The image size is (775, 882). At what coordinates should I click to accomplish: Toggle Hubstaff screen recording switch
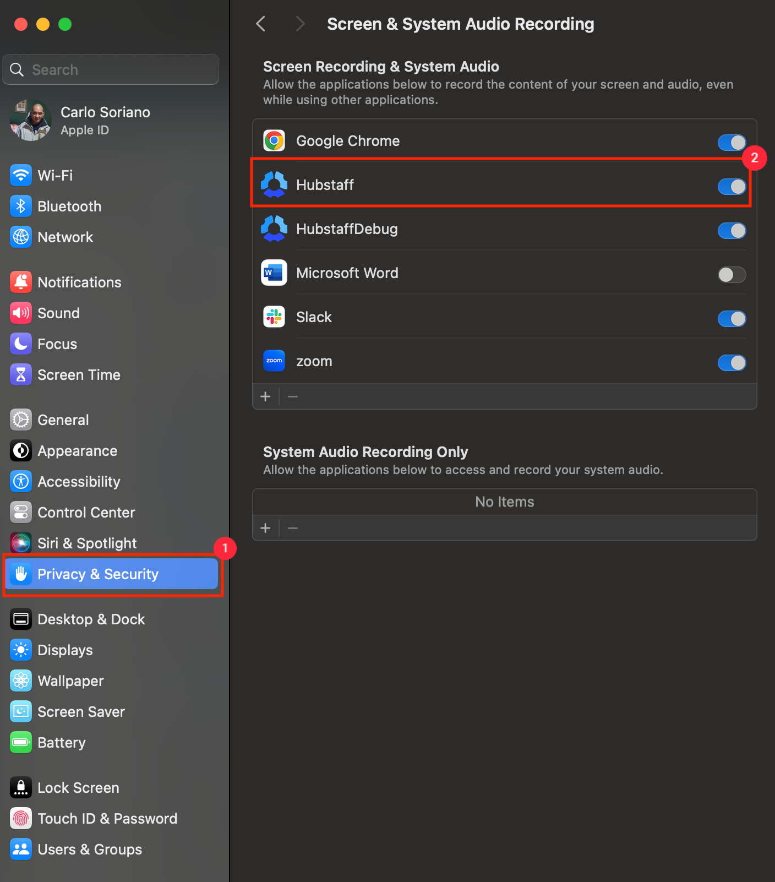tap(732, 187)
